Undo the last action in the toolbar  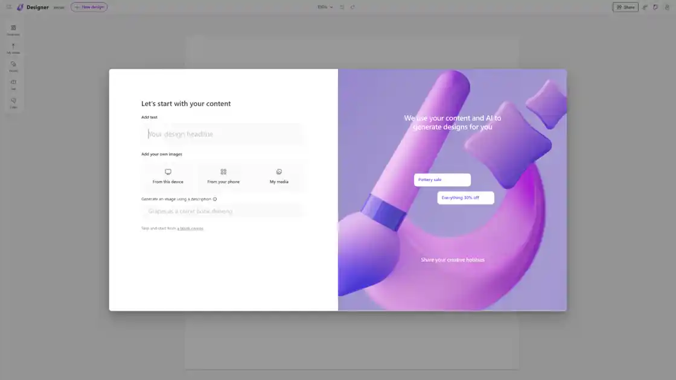click(x=342, y=7)
